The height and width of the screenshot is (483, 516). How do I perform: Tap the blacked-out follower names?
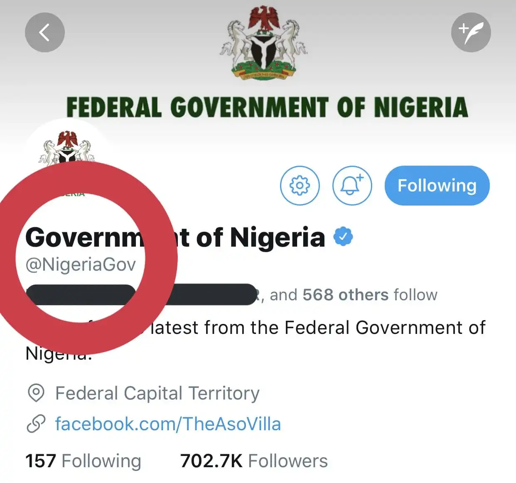pyautogui.click(x=141, y=294)
